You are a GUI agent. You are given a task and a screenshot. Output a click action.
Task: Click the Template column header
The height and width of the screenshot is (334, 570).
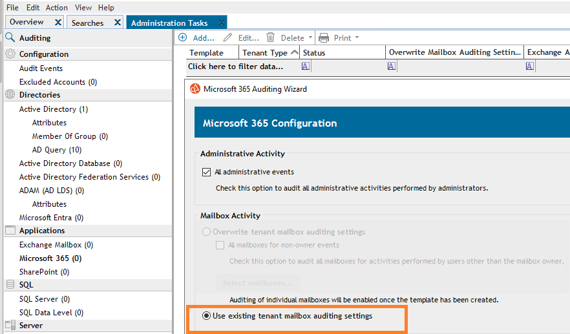212,53
